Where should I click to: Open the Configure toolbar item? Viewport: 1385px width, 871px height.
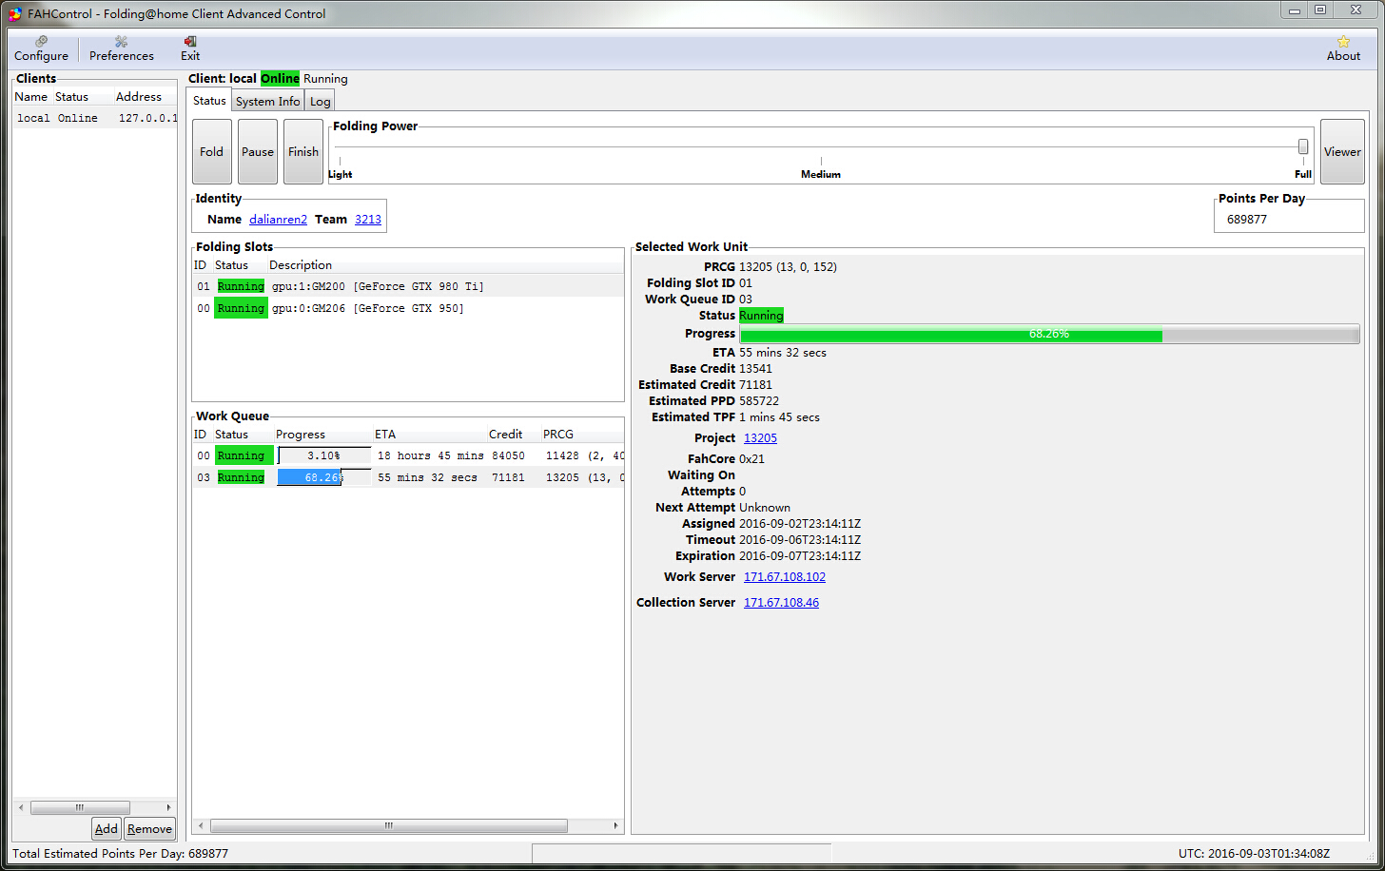coord(41,48)
